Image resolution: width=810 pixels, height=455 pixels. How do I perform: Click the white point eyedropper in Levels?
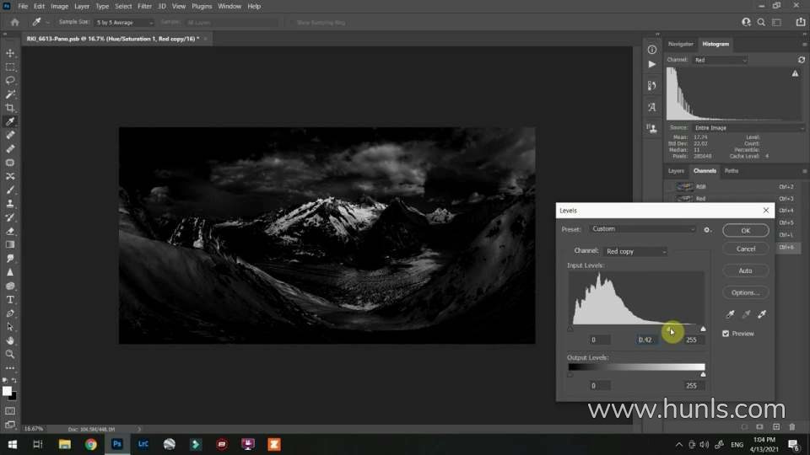[x=762, y=314]
